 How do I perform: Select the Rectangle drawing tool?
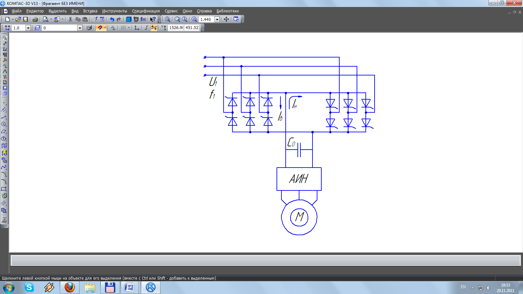pos(4,189)
